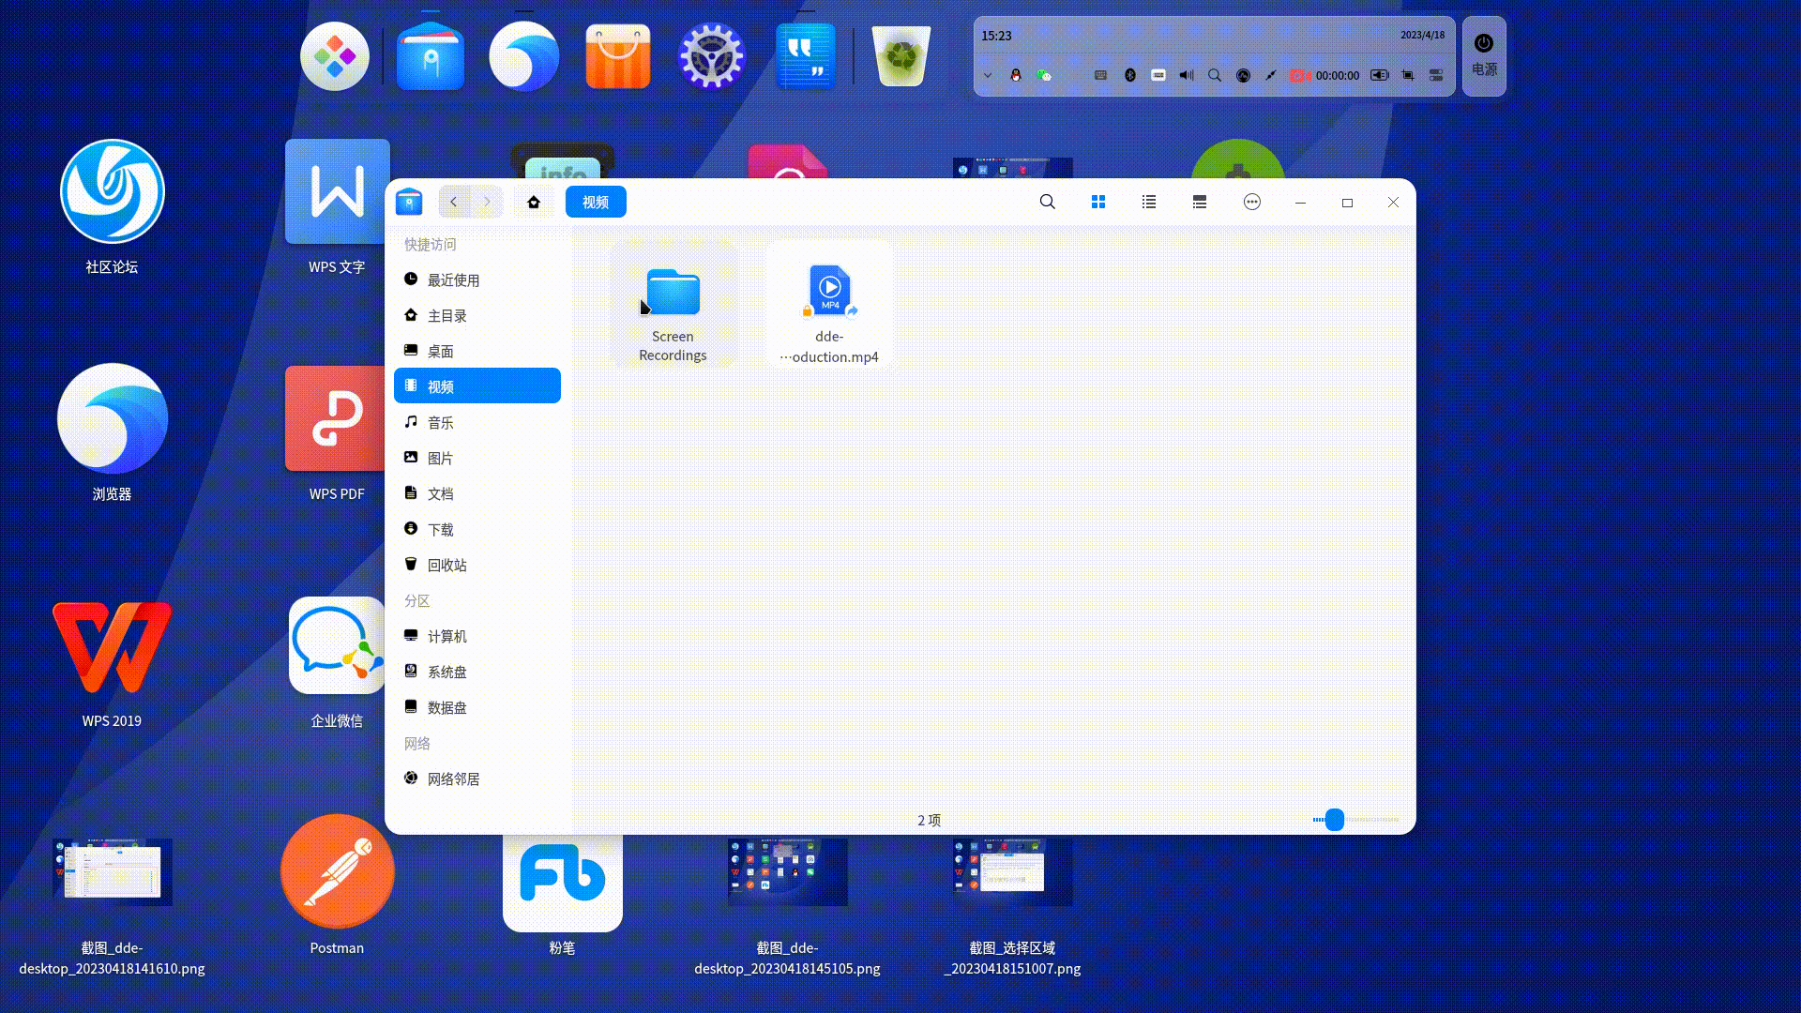Select the dde-...oduction.mp4 video file
The image size is (1801, 1013).
click(x=829, y=304)
